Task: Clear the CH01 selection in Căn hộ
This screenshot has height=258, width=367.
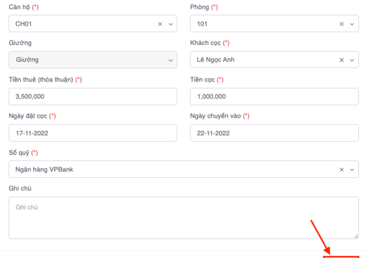Action: pos(161,24)
